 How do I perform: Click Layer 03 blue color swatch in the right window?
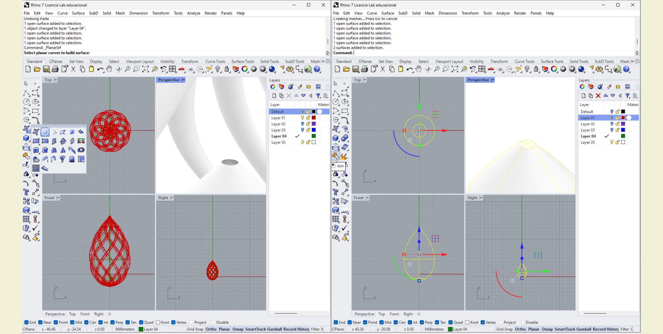623,130
